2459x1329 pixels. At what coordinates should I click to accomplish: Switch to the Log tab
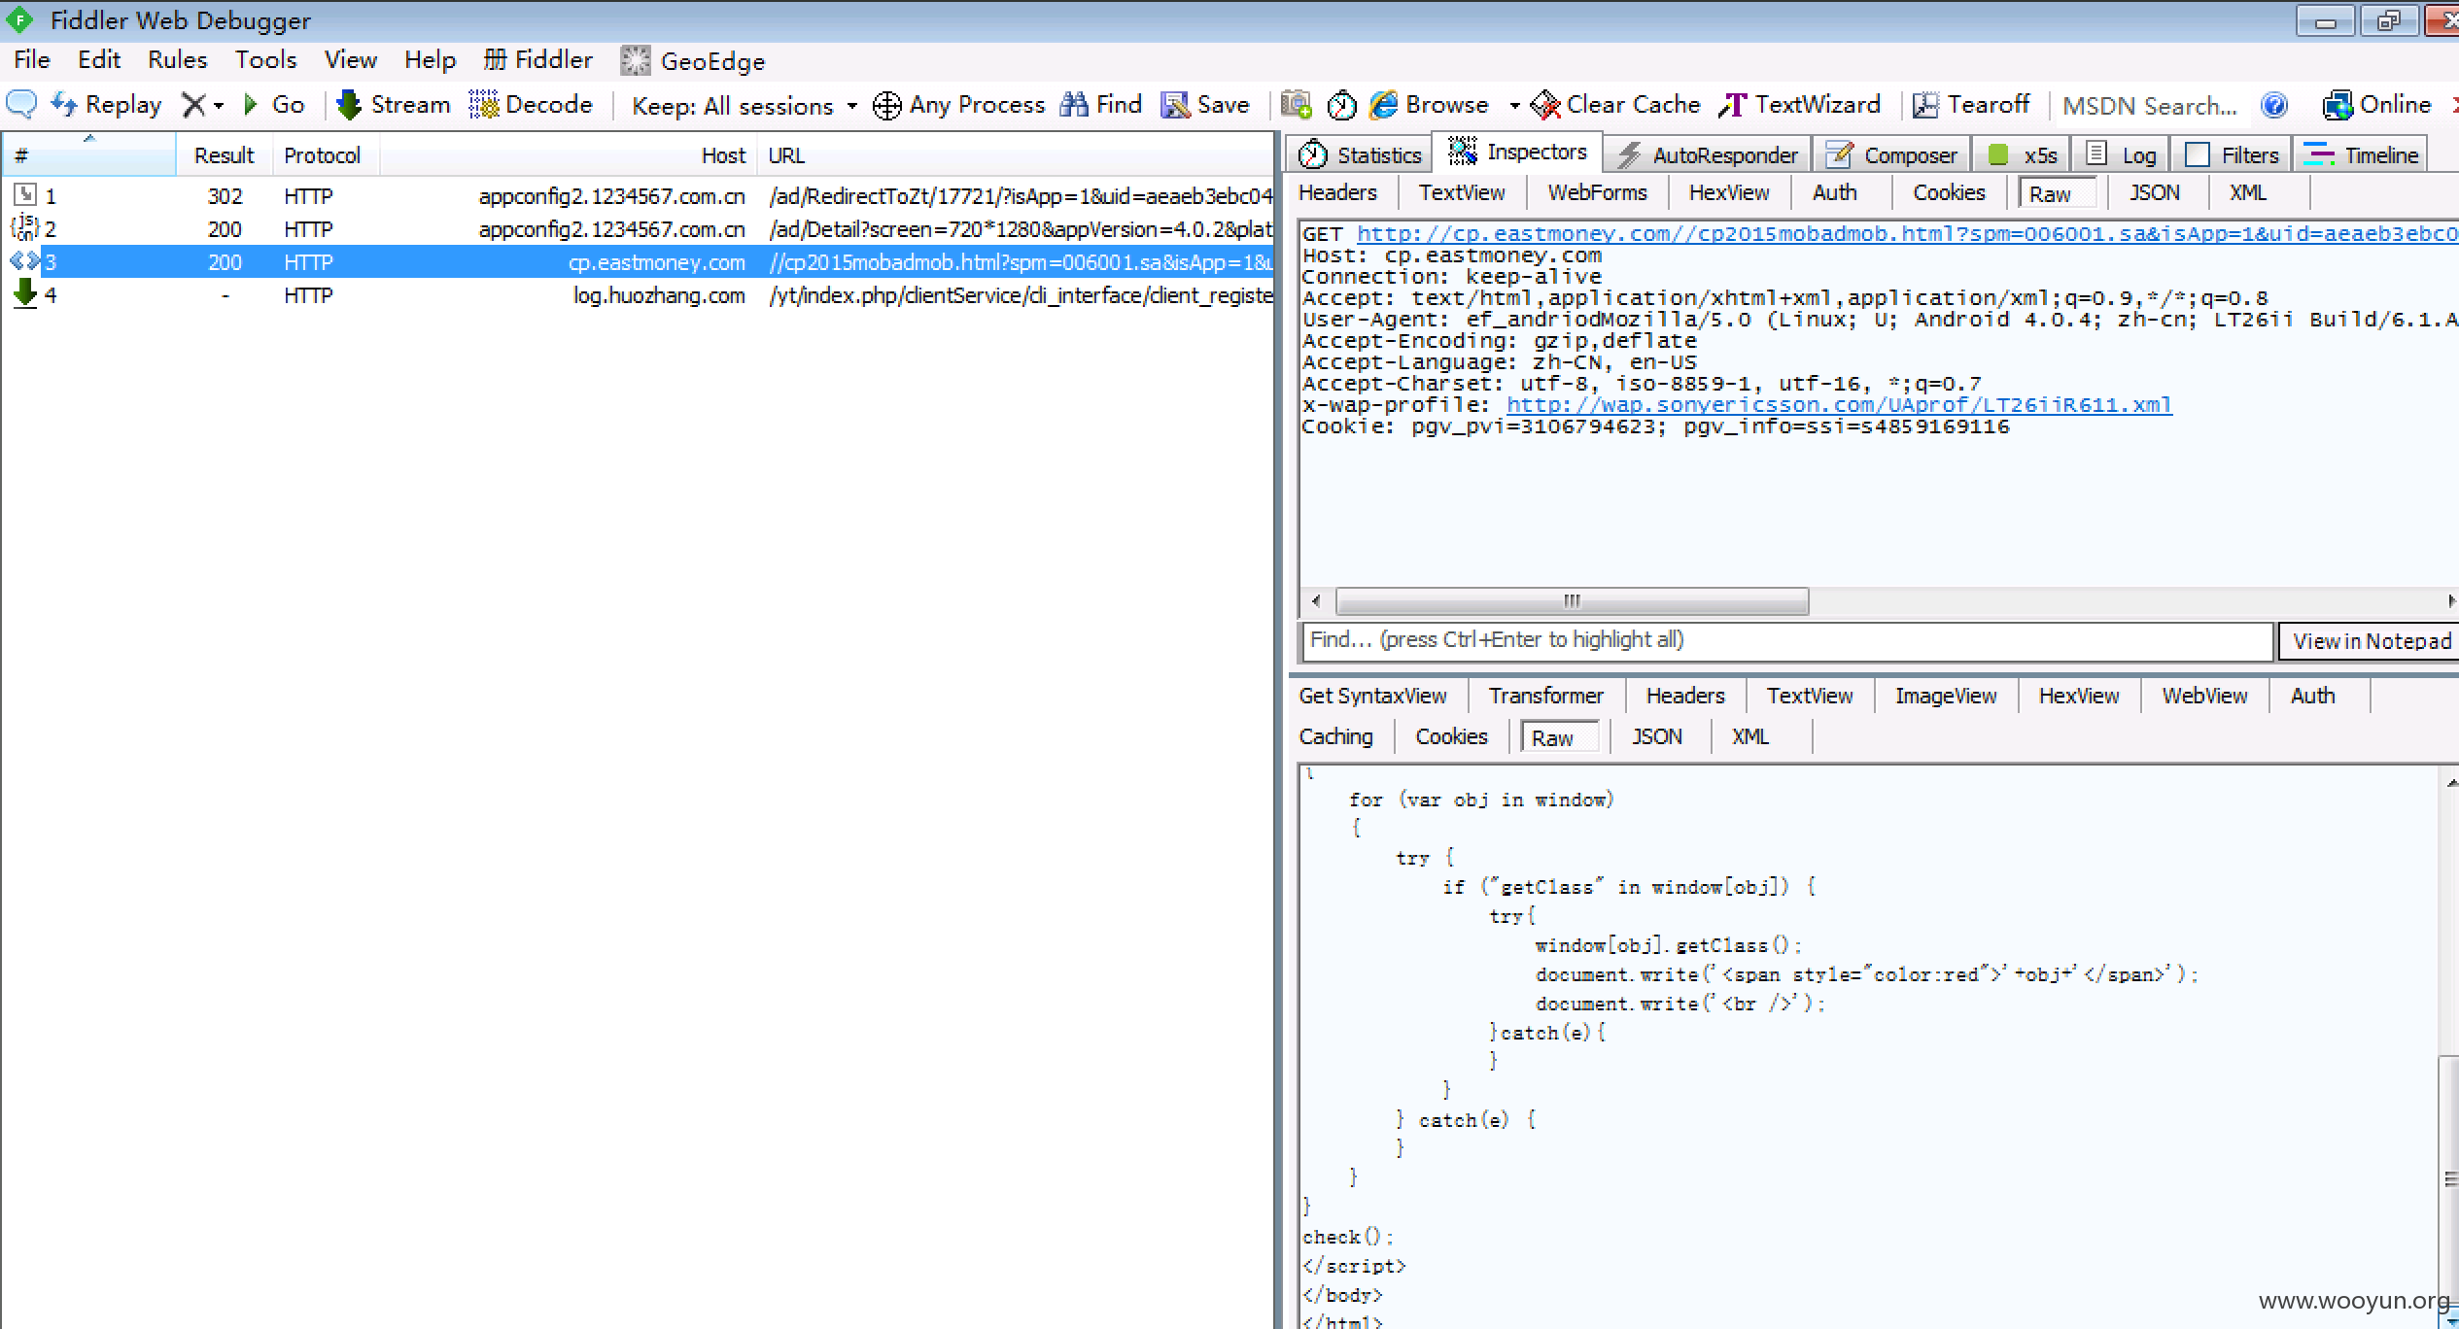(x=2122, y=154)
